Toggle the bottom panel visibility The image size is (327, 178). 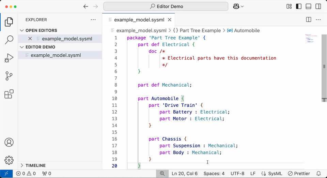[x=309, y=6]
